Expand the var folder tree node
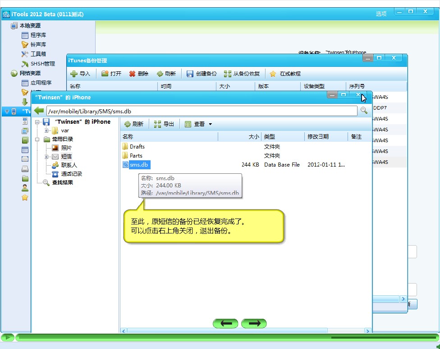The height and width of the screenshot is (349, 440). [46, 130]
